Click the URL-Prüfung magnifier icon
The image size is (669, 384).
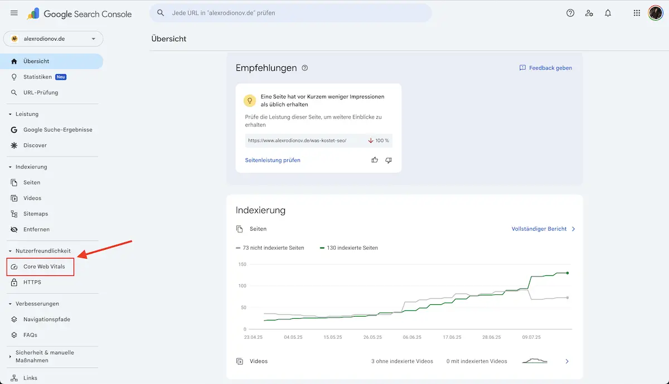(x=14, y=93)
